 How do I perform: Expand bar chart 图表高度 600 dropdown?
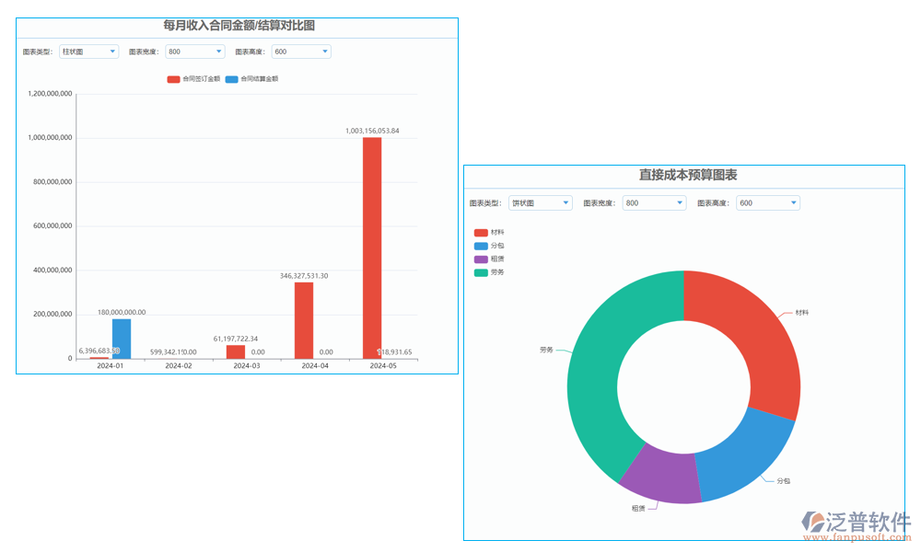coord(301,52)
